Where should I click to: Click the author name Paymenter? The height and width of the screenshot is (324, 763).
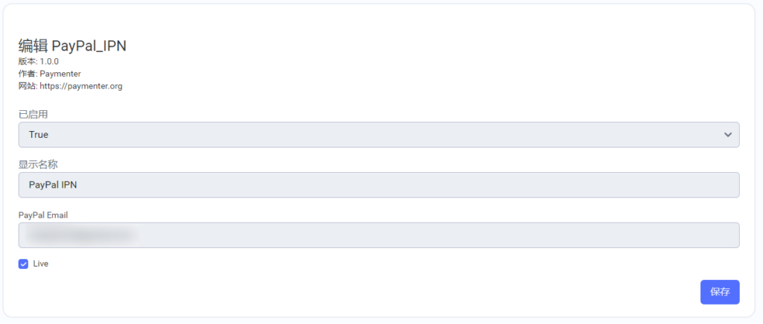(60, 74)
